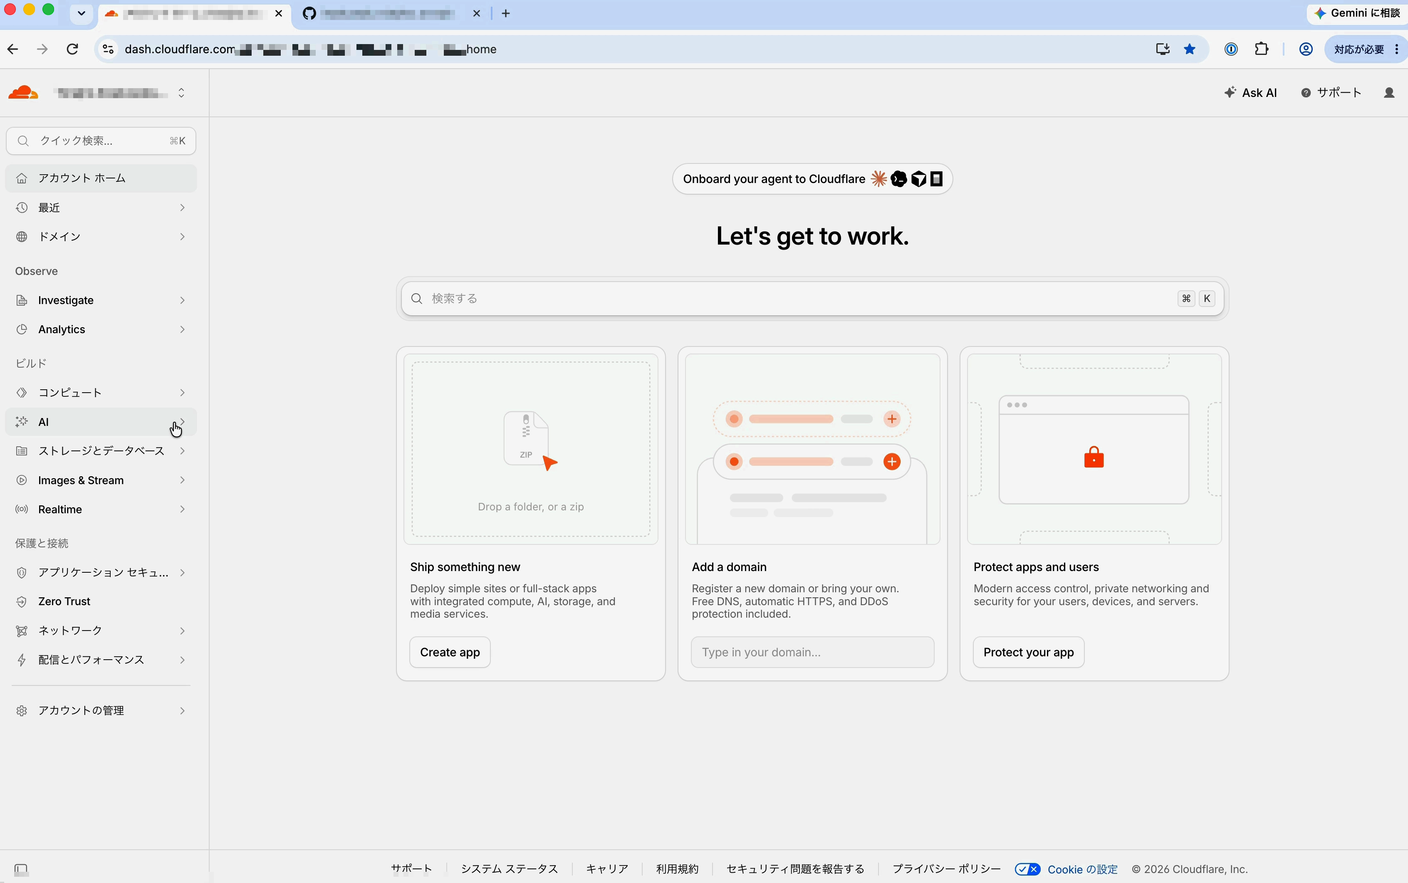Click the Protect your app button
Viewport: 1408px width, 883px height.
1028,652
